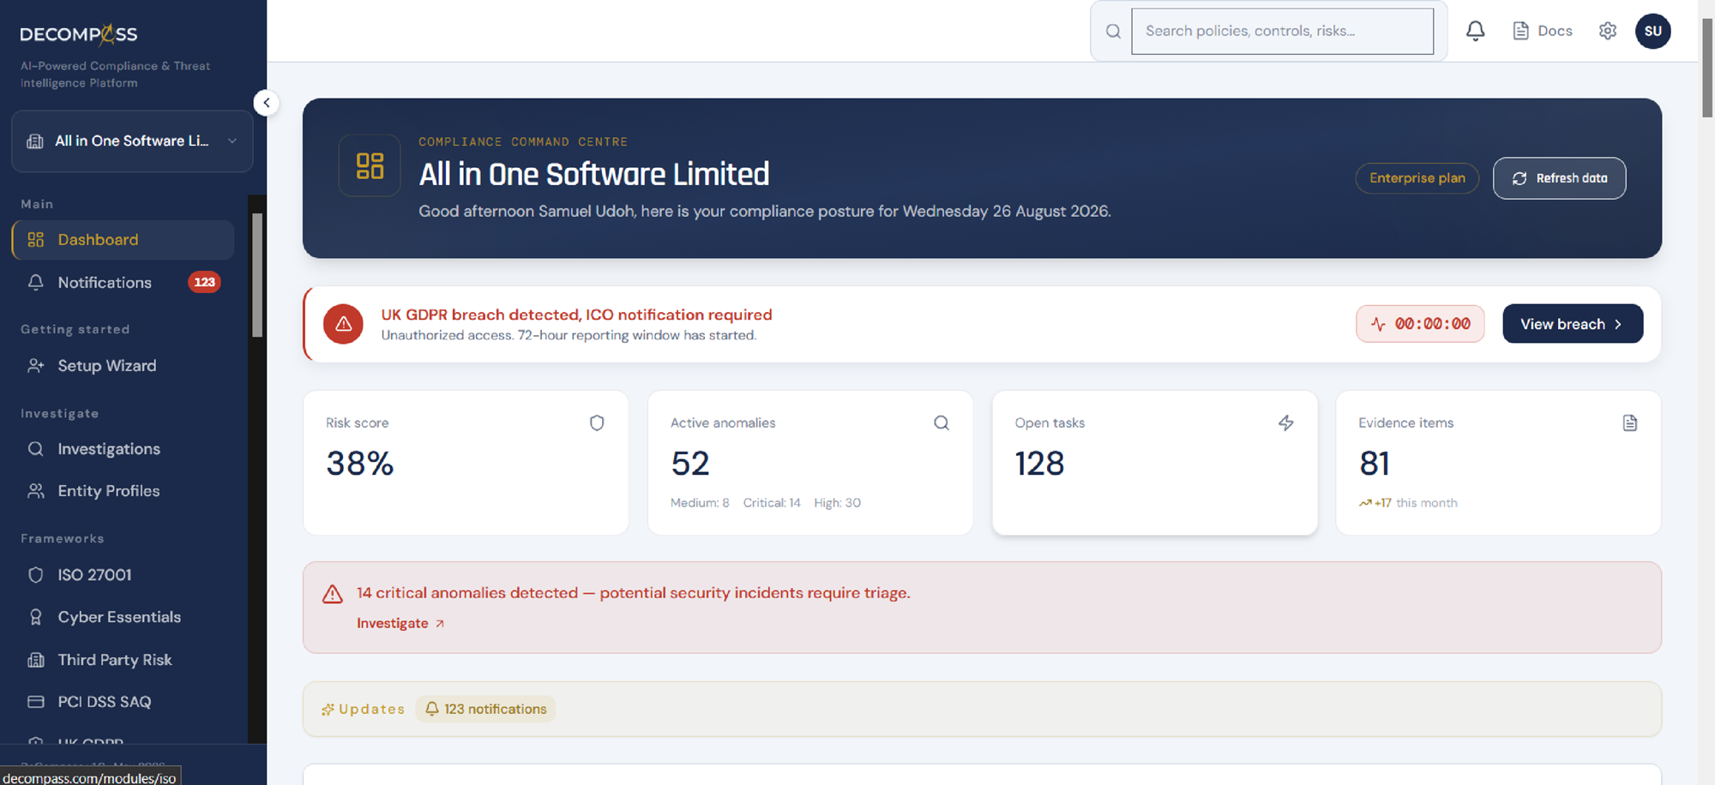Go to Investigations
1715x785 pixels.
point(123,449)
